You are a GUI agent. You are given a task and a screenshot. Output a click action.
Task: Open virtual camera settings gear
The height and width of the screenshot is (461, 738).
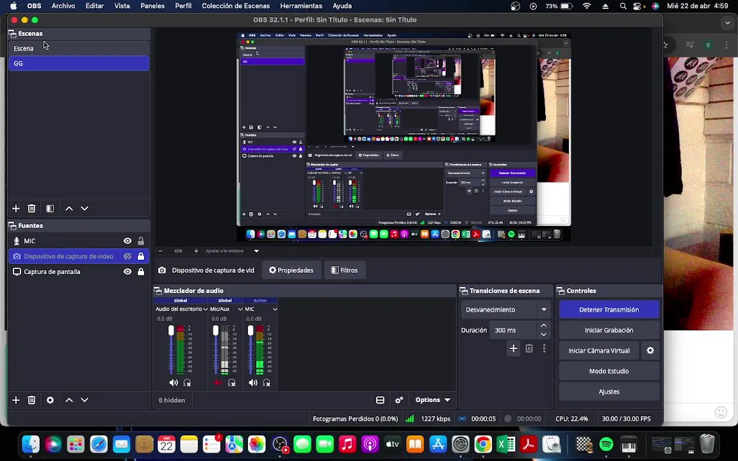[x=650, y=350]
